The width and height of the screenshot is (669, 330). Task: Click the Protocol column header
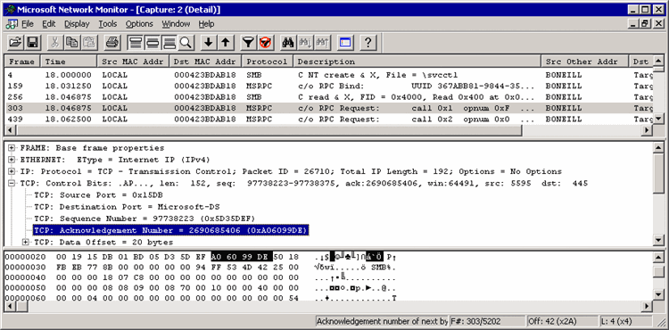click(x=268, y=62)
